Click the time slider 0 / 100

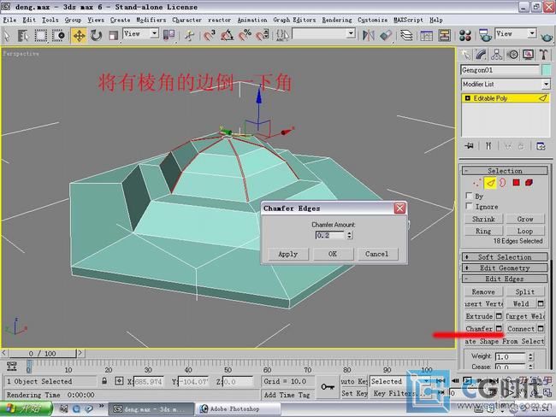pyautogui.click(x=43, y=353)
